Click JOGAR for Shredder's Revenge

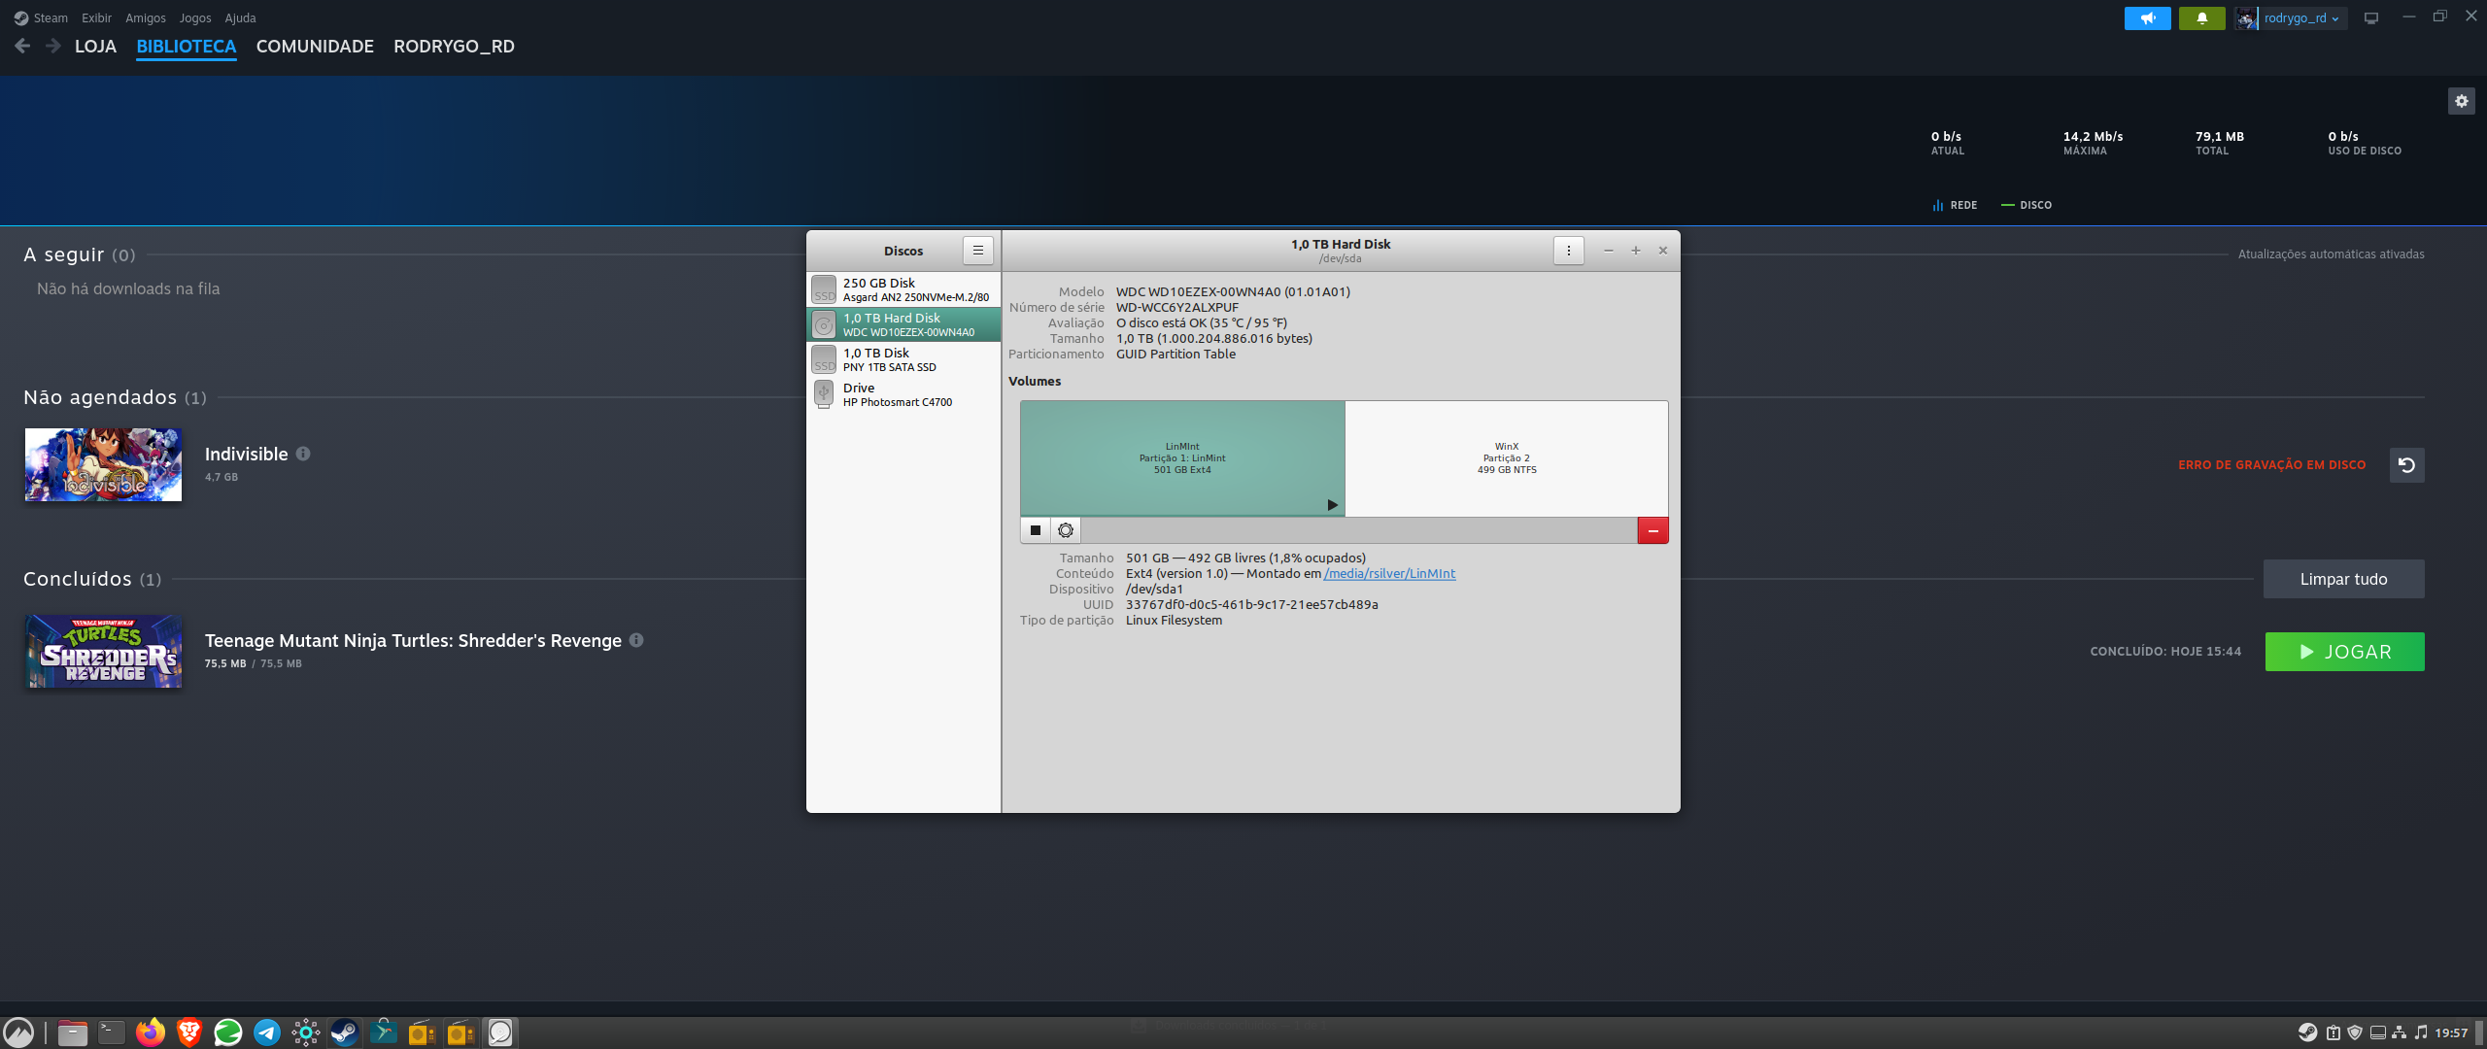pos(2344,652)
